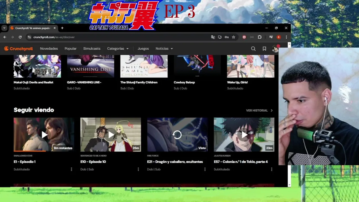This screenshot has width=359, height=202.
Task: Click the install app icon
Action: click(x=220, y=37)
